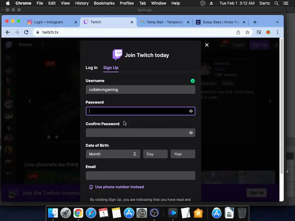Open System Preferences from the Dock

pos(141,213)
